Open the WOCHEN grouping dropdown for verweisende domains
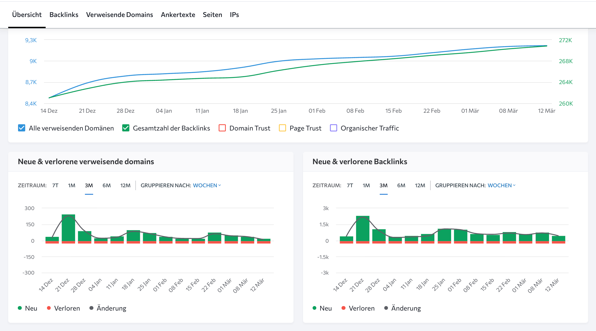596x331 pixels. [x=207, y=185]
